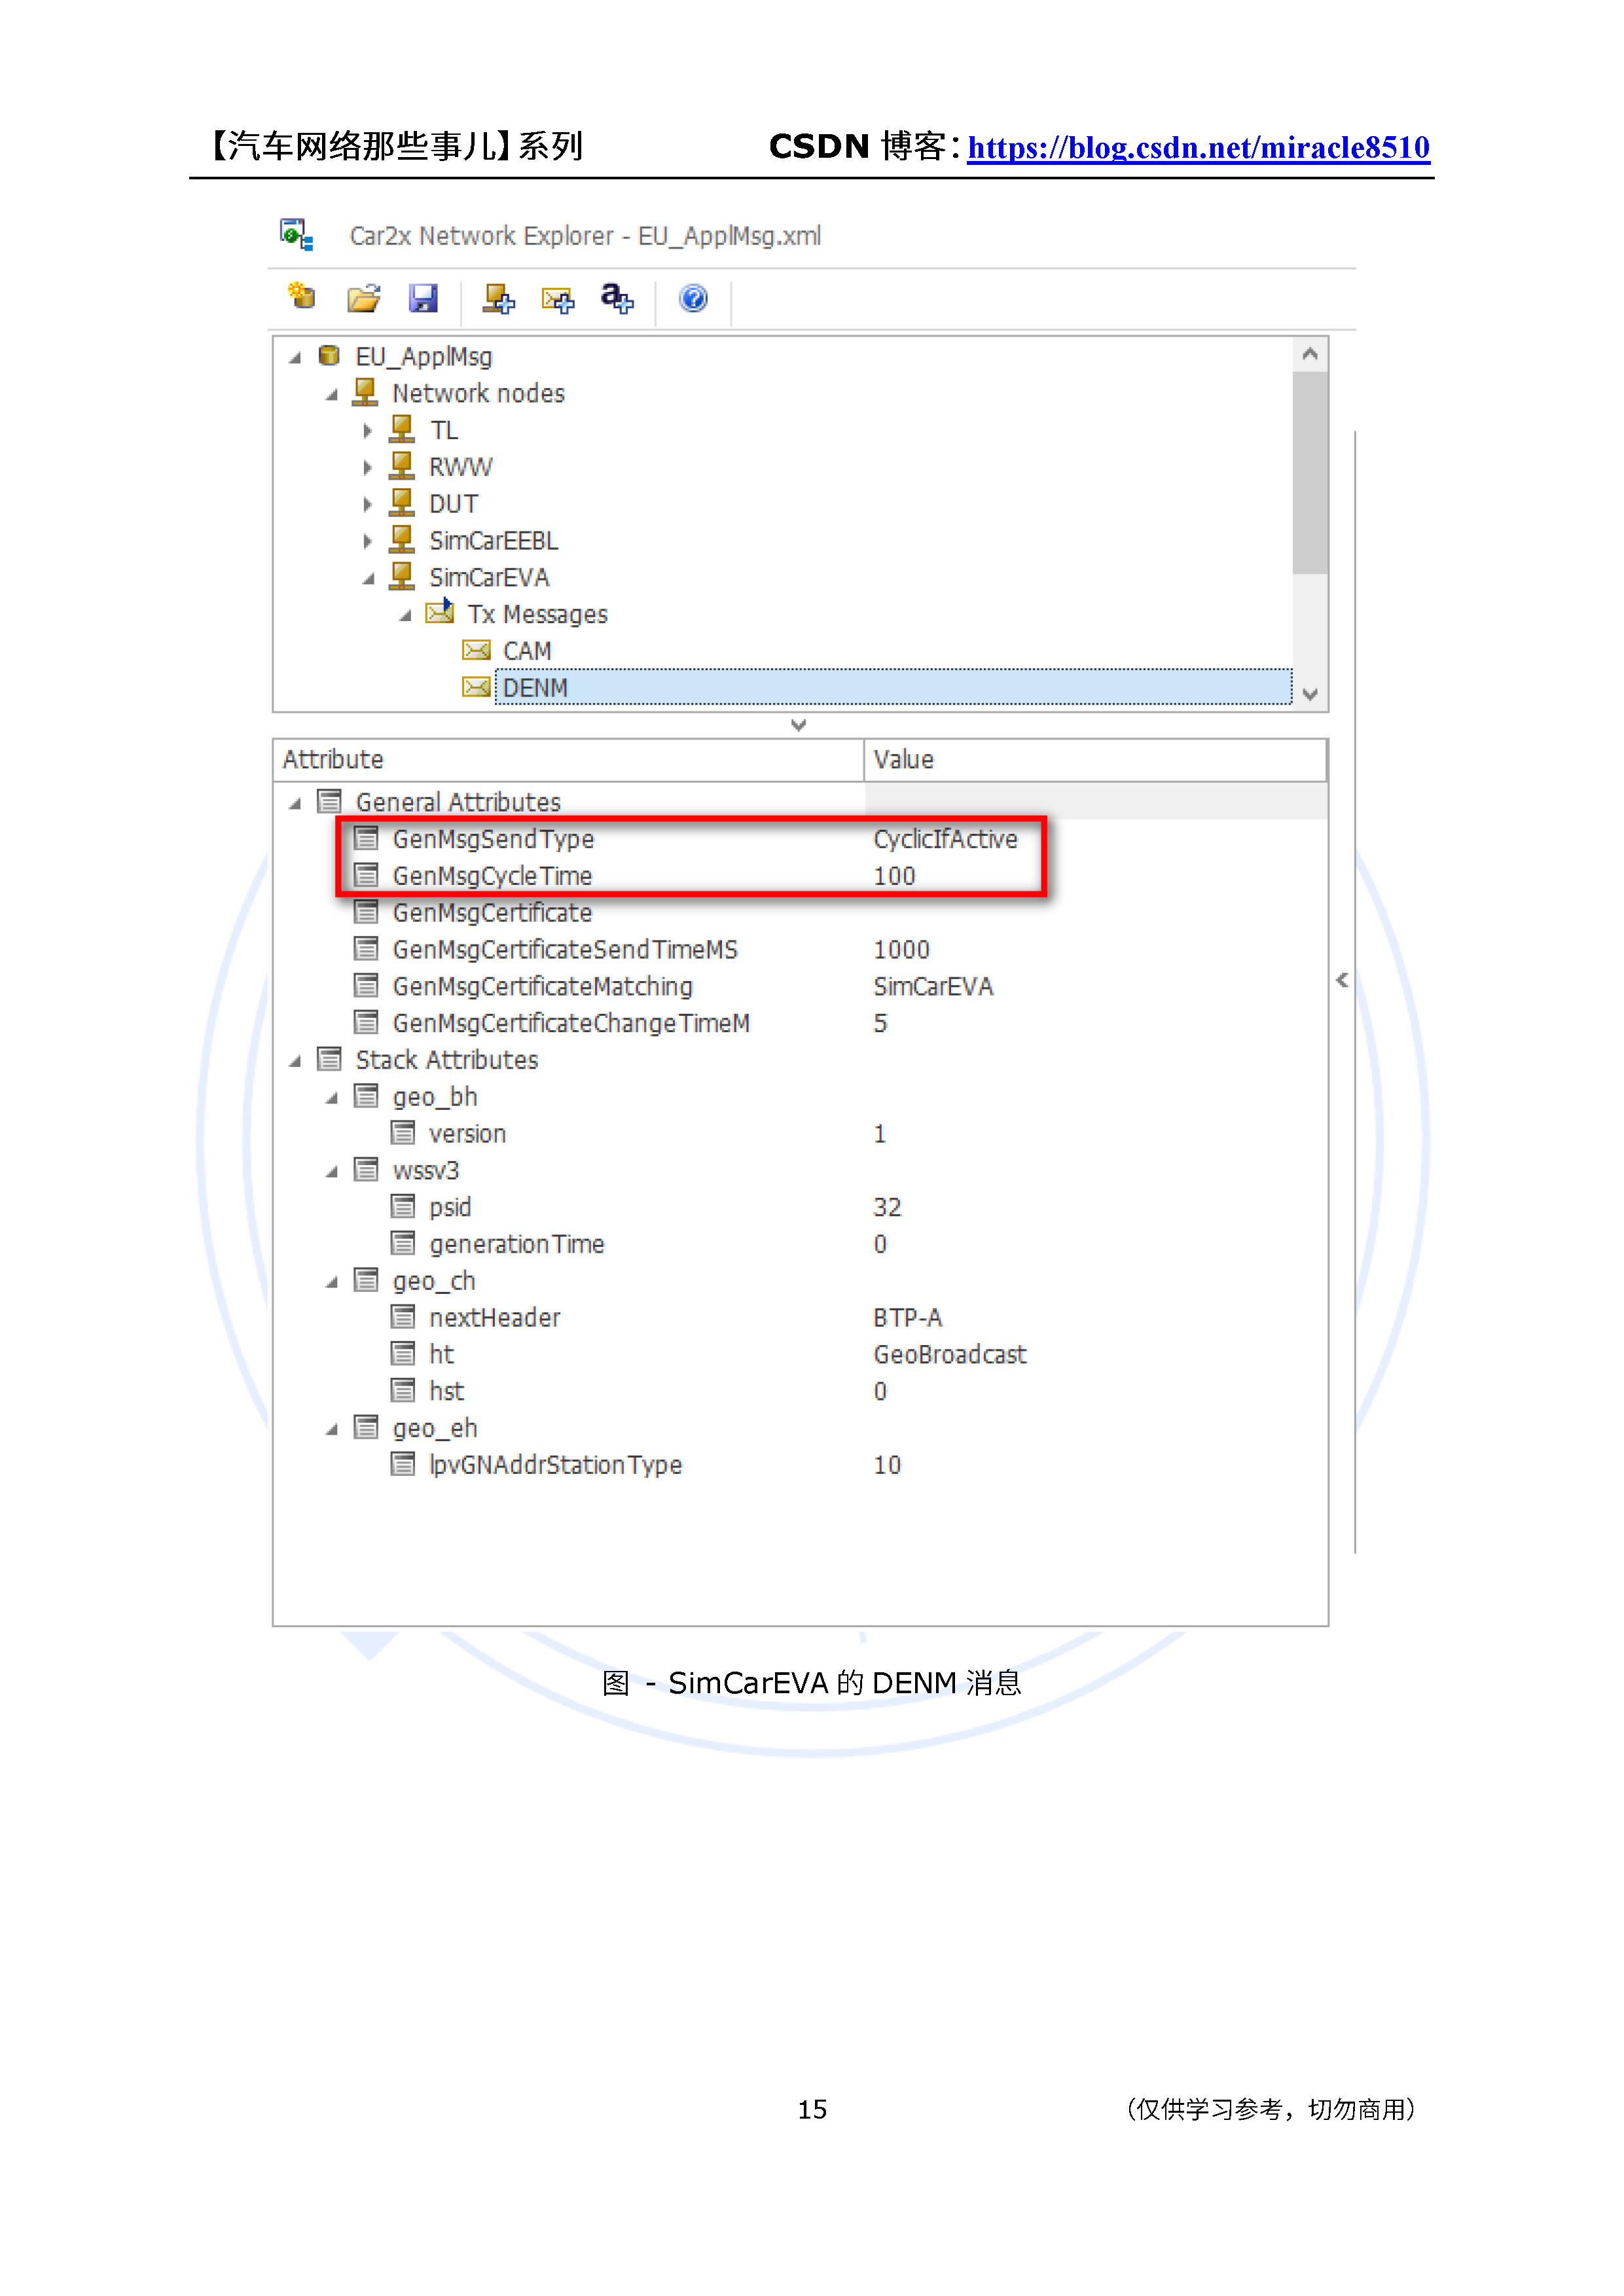This screenshot has width=1624, height=2296.
Task: Click the GenMsgCertificateSendTimeMS value 1000
Action: pyautogui.click(x=901, y=949)
